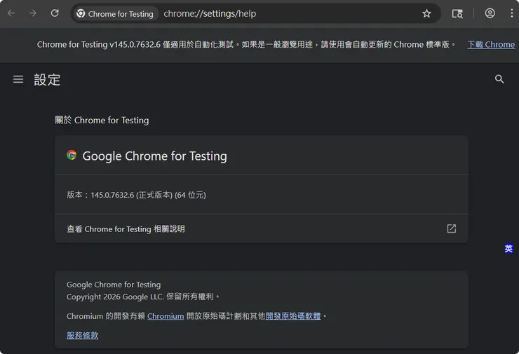Open the tab search icon in toolbar

pyautogui.click(x=457, y=13)
